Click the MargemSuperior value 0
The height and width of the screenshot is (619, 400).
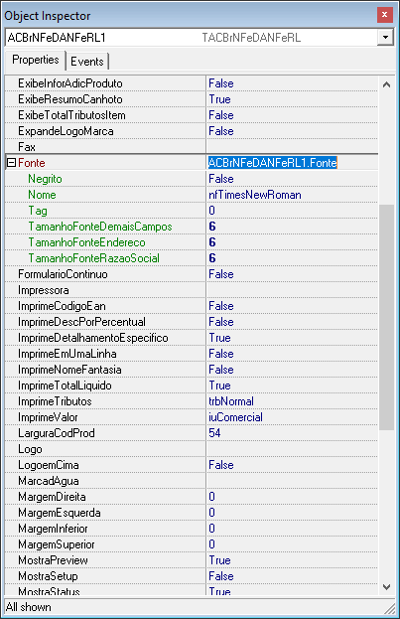point(211,544)
